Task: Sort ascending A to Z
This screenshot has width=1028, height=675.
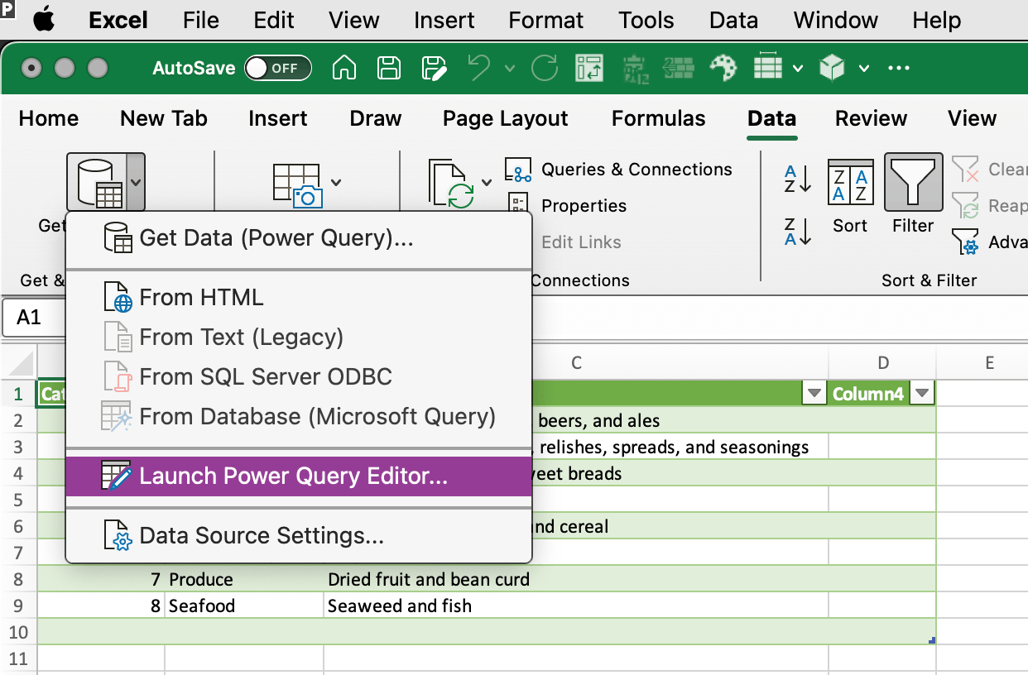Action: pos(798,177)
